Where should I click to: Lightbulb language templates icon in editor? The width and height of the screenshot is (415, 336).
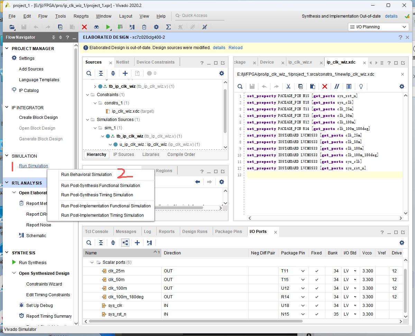pyautogui.click(x=361, y=86)
